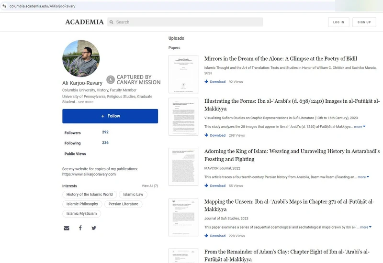The width and height of the screenshot is (383, 263).
Task: Click thumbnail of Mapping the Unseen paper
Action: [x=183, y=217]
